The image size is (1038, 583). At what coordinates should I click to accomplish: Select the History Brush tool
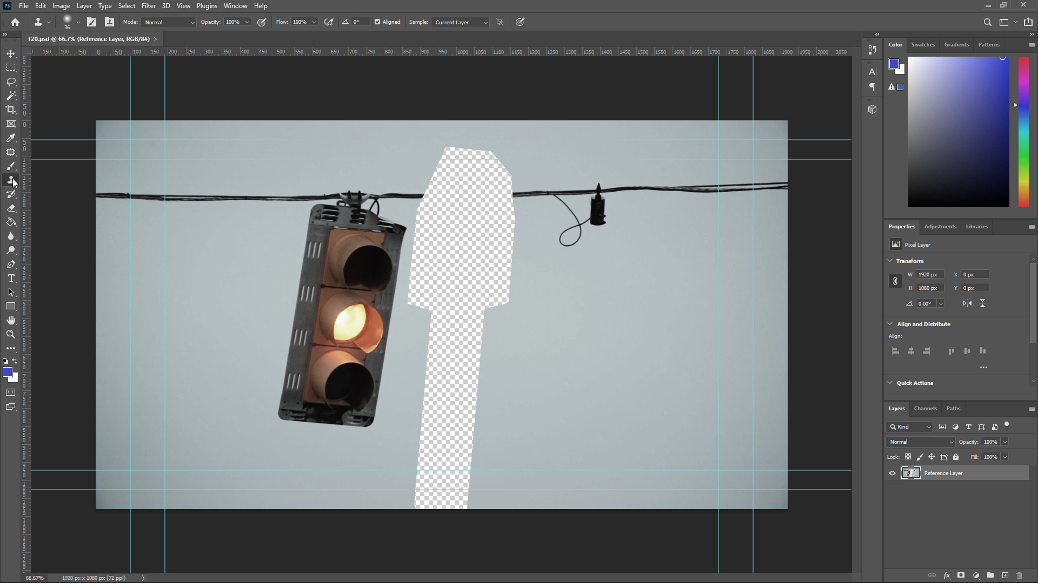11,194
